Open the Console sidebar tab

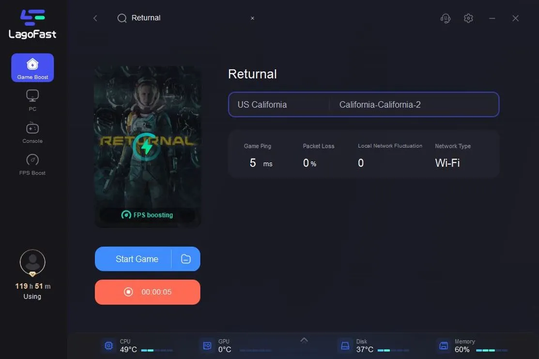[x=32, y=133]
